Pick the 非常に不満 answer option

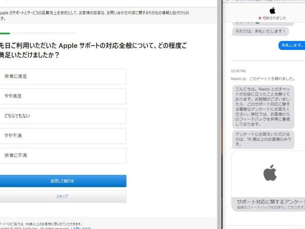[63, 155]
